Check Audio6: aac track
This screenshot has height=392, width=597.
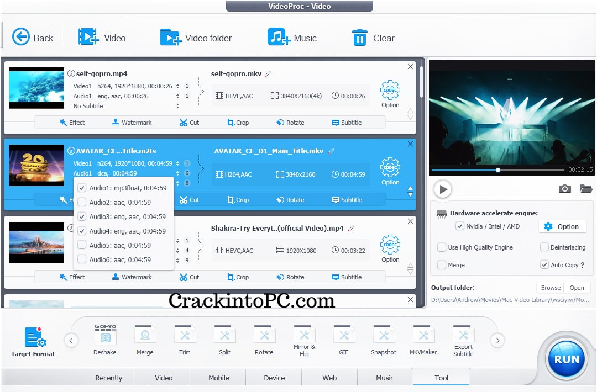81,259
